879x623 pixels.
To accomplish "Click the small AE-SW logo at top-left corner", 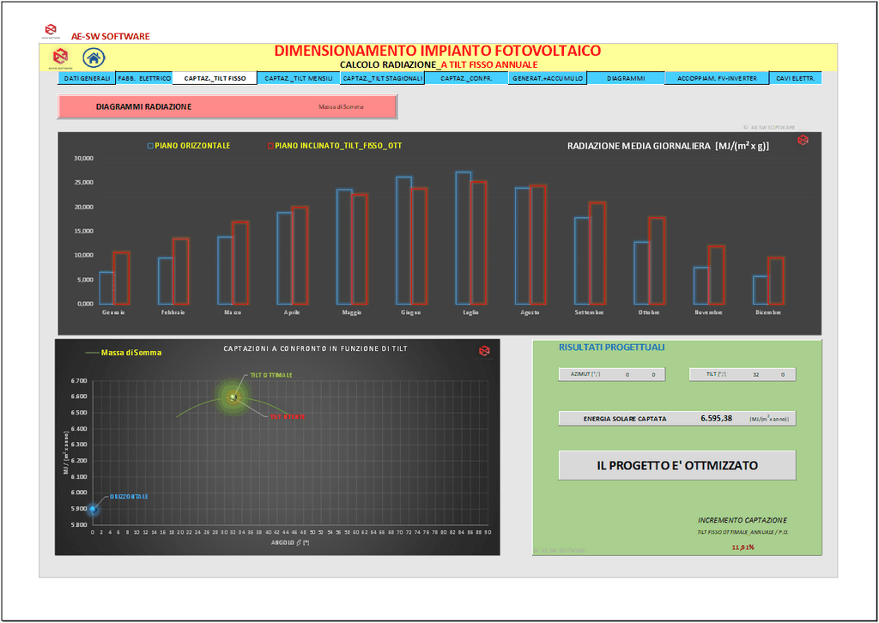I will [52, 31].
